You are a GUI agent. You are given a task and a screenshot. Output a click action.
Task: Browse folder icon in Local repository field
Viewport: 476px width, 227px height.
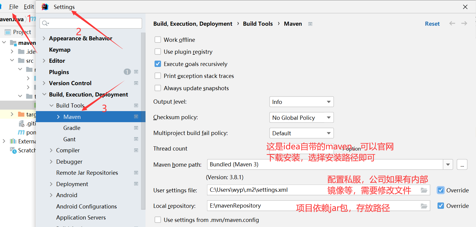424,205
